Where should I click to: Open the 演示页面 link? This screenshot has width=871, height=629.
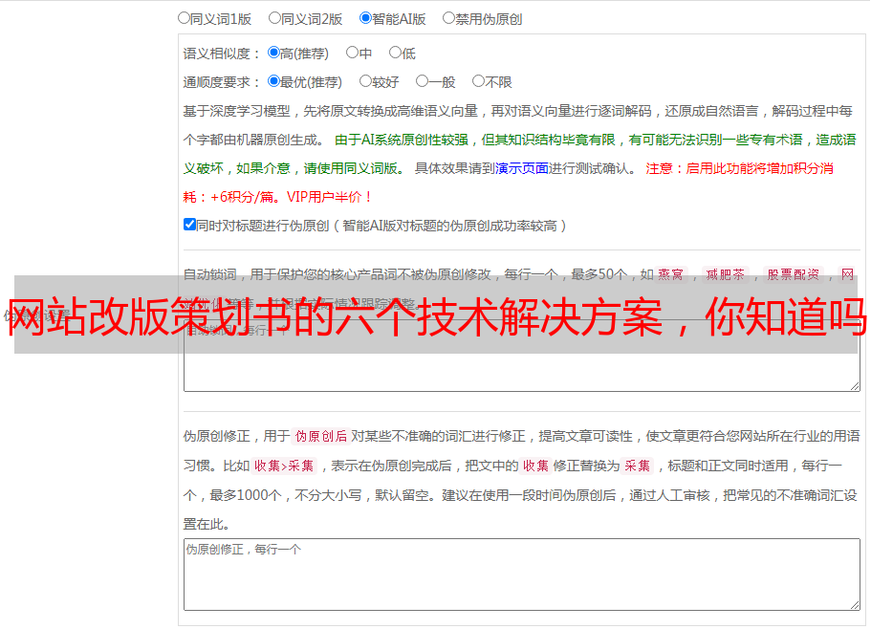point(522,168)
